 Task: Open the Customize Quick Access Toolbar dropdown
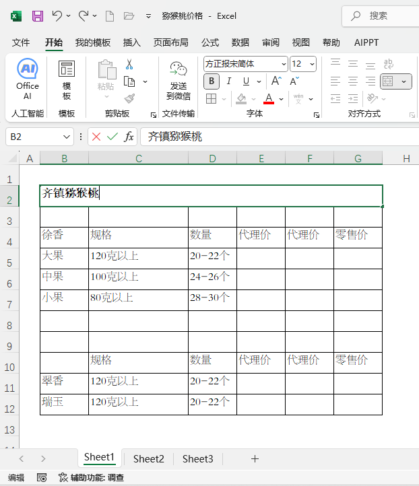149,15
